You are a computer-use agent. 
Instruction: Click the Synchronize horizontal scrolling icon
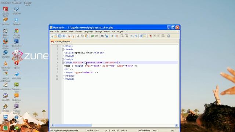tap(126, 36)
